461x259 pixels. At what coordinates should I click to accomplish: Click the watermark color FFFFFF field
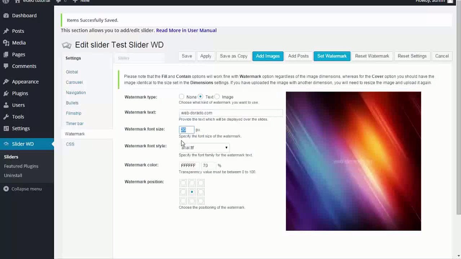click(189, 165)
